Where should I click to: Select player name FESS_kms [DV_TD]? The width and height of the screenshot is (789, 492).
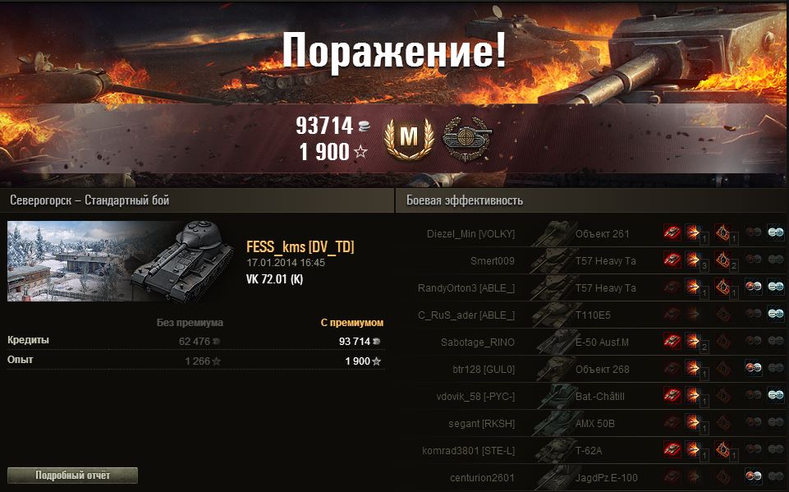pos(300,246)
